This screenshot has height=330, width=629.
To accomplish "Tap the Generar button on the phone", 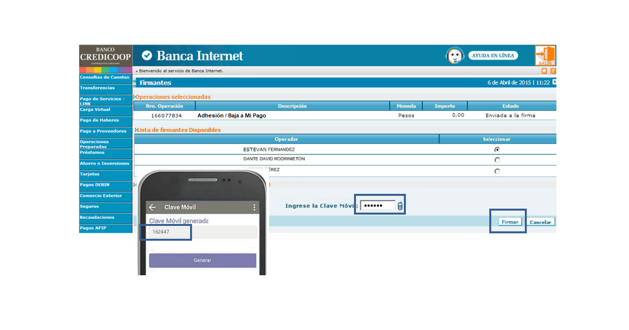I will (202, 260).
